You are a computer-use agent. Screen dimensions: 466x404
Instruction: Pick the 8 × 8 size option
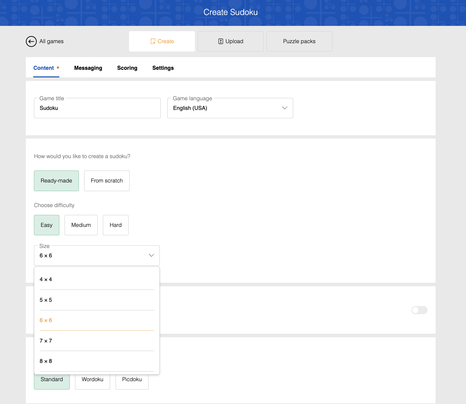pos(97,361)
